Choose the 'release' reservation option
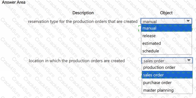The height and width of the screenshot is (98, 196). click(x=166, y=36)
